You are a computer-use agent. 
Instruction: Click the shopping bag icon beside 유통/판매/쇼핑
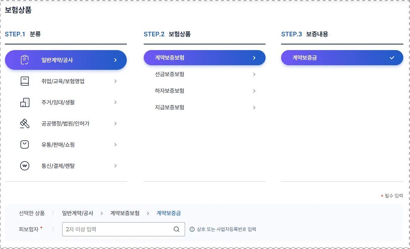click(x=25, y=145)
